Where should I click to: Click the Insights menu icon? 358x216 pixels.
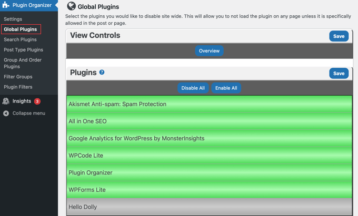(x=6, y=101)
